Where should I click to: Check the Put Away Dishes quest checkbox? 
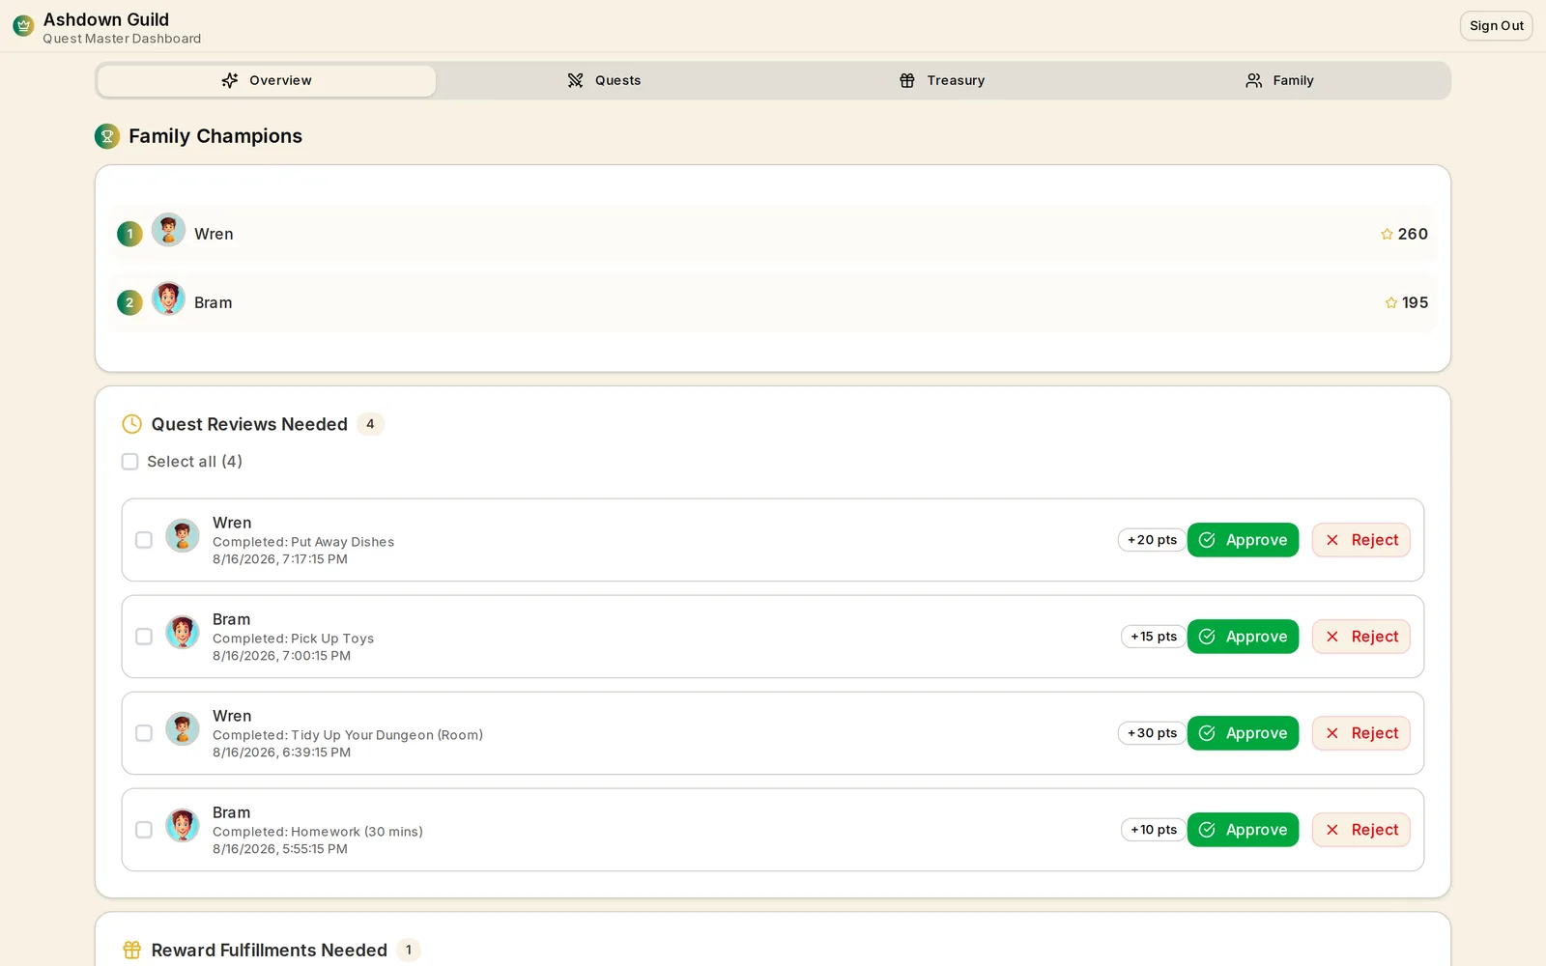(144, 540)
